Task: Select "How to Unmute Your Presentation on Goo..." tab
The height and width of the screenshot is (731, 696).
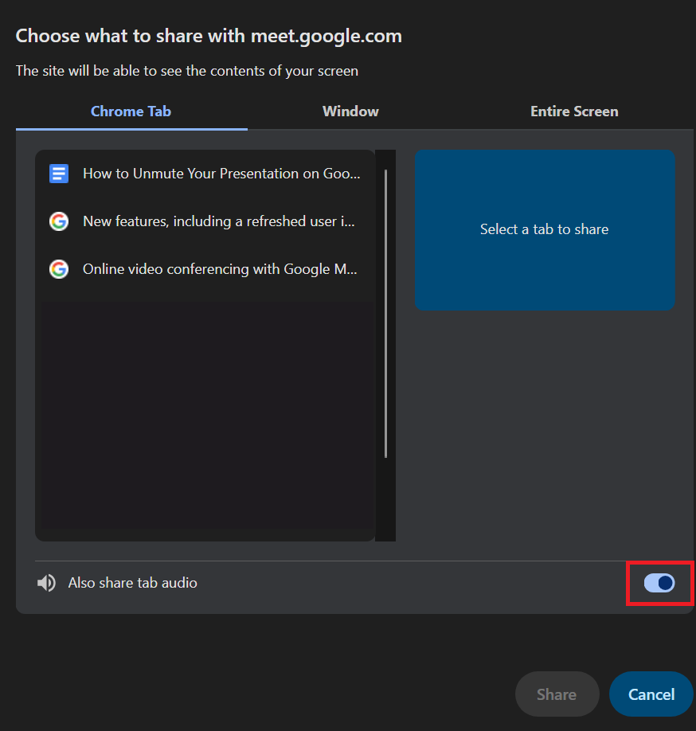Action: tap(205, 174)
